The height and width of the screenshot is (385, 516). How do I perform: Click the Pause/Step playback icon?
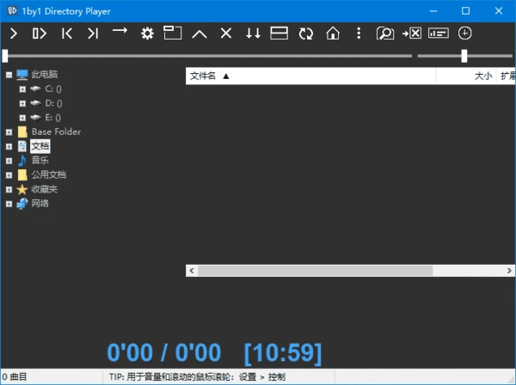pos(39,34)
